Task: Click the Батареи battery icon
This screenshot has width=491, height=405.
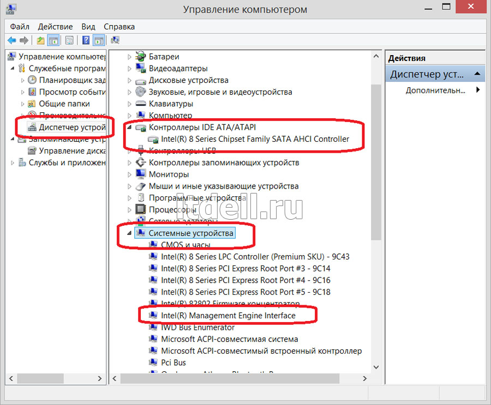Action: (141, 57)
